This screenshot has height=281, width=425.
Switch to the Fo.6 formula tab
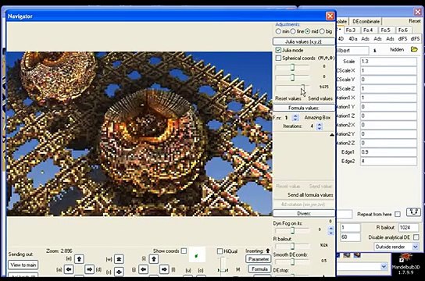(x=403, y=30)
